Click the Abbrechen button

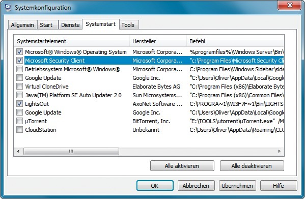(x=196, y=186)
